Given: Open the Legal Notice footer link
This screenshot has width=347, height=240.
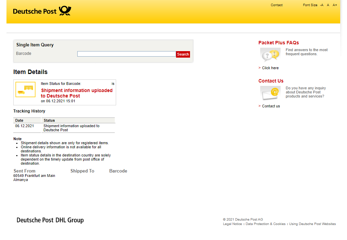Looking at the screenshot, I should (232, 224).
